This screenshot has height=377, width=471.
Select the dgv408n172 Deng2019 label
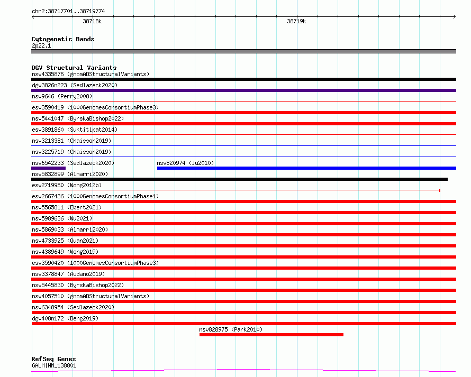click(65, 318)
